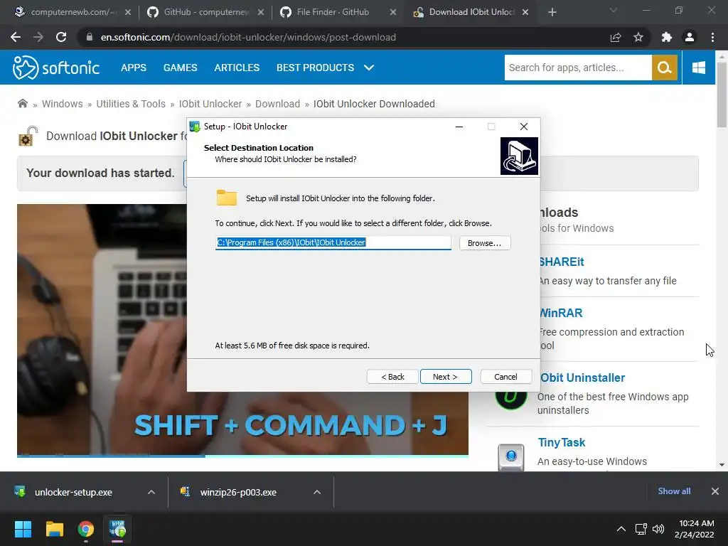
Task: Open the Windows breadcrumb link
Action: 63,104
